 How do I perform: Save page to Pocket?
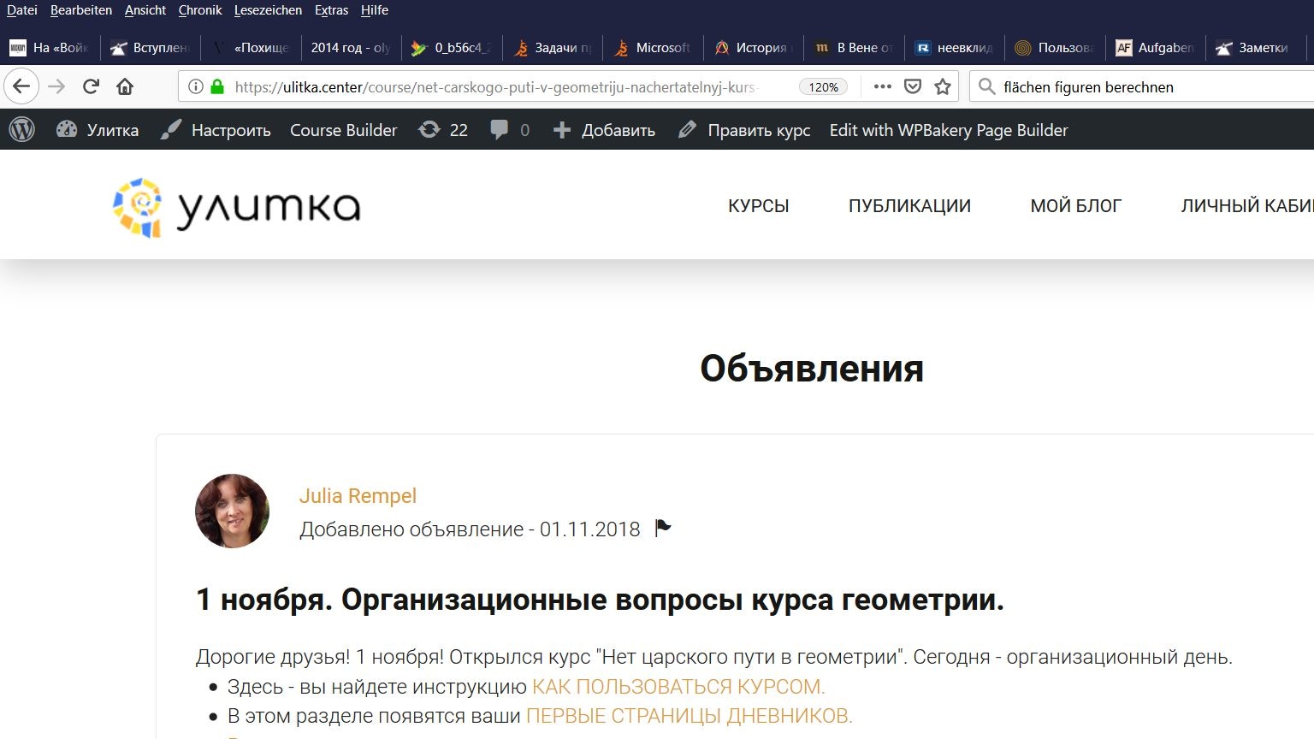tap(913, 86)
